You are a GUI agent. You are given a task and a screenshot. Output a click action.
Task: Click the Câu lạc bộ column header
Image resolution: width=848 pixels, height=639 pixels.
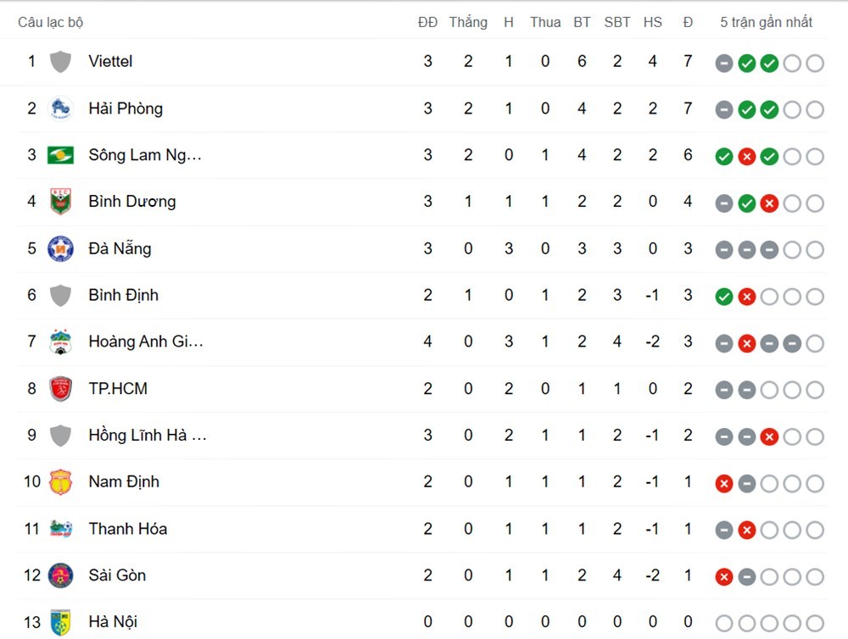(x=53, y=22)
